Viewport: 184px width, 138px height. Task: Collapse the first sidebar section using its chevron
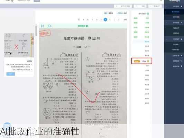click(x=167, y=7)
